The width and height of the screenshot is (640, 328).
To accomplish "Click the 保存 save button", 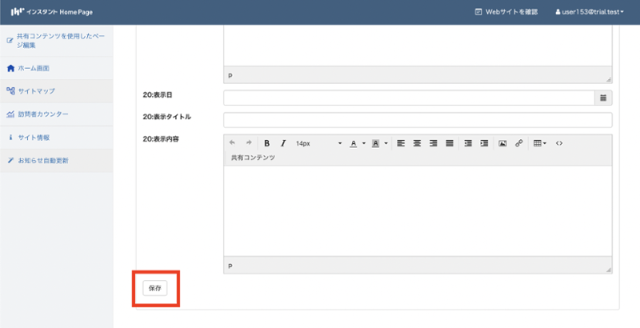I will (x=155, y=288).
